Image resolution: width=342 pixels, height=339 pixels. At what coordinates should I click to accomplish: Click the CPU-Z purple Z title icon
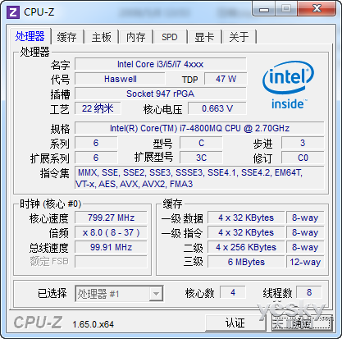(13, 12)
